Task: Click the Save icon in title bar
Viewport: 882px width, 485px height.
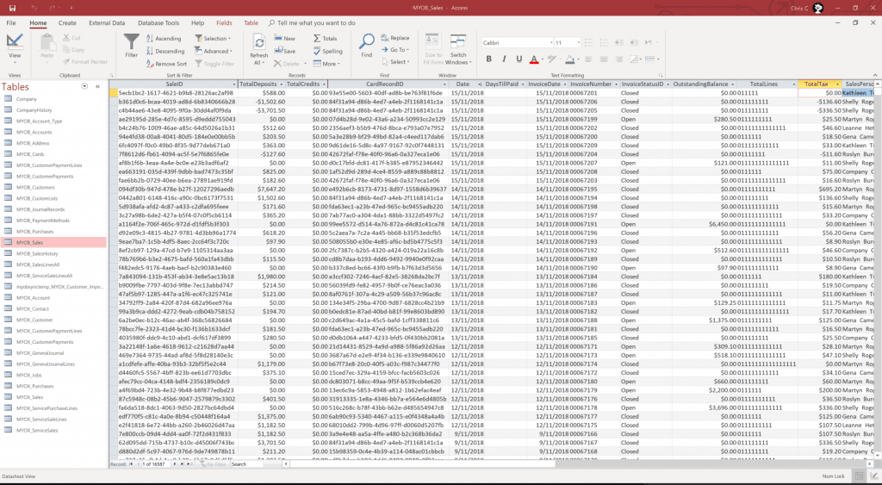Action: [x=12, y=8]
